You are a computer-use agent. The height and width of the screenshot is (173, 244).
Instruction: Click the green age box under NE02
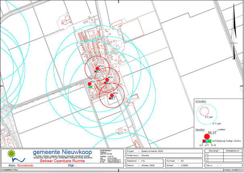(91, 86)
